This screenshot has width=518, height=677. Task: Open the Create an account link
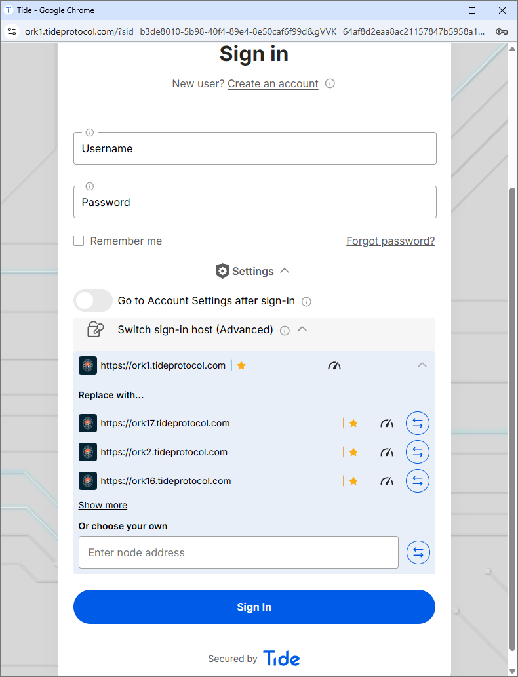coord(273,84)
